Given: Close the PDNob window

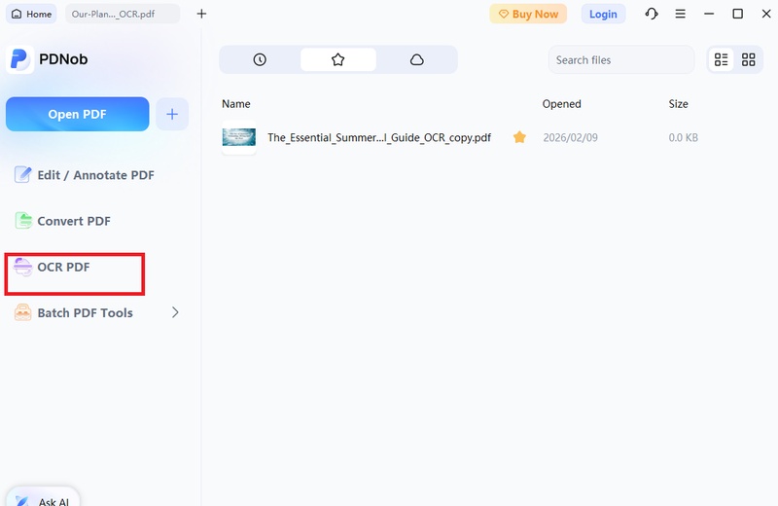Looking at the screenshot, I should tap(766, 14).
